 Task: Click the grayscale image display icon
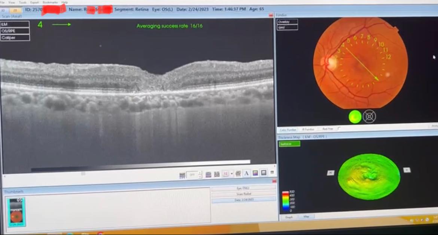264,173
